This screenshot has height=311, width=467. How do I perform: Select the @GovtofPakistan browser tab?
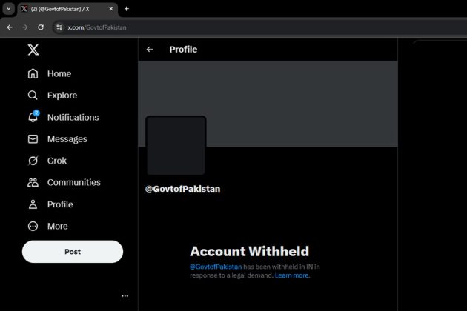[x=65, y=9]
